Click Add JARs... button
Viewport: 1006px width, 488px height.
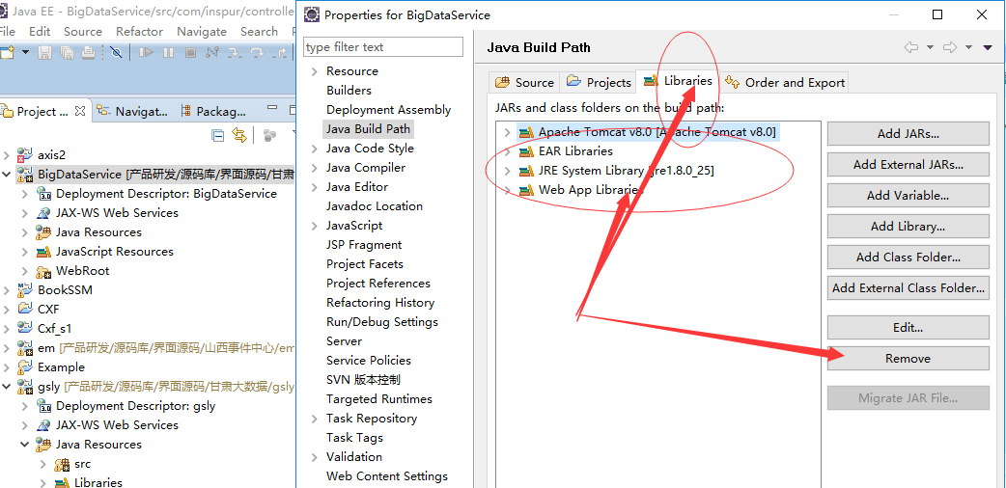click(908, 134)
